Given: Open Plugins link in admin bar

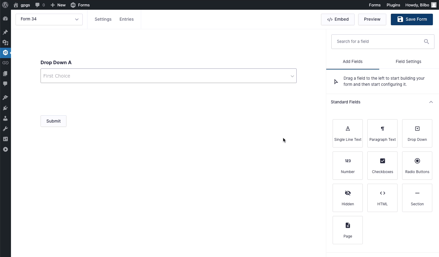Looking at the screenshot, I should coord(393,5).
